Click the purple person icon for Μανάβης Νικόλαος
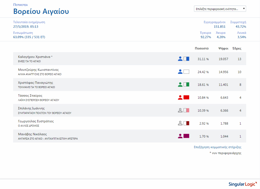 [x=180, y=136]
